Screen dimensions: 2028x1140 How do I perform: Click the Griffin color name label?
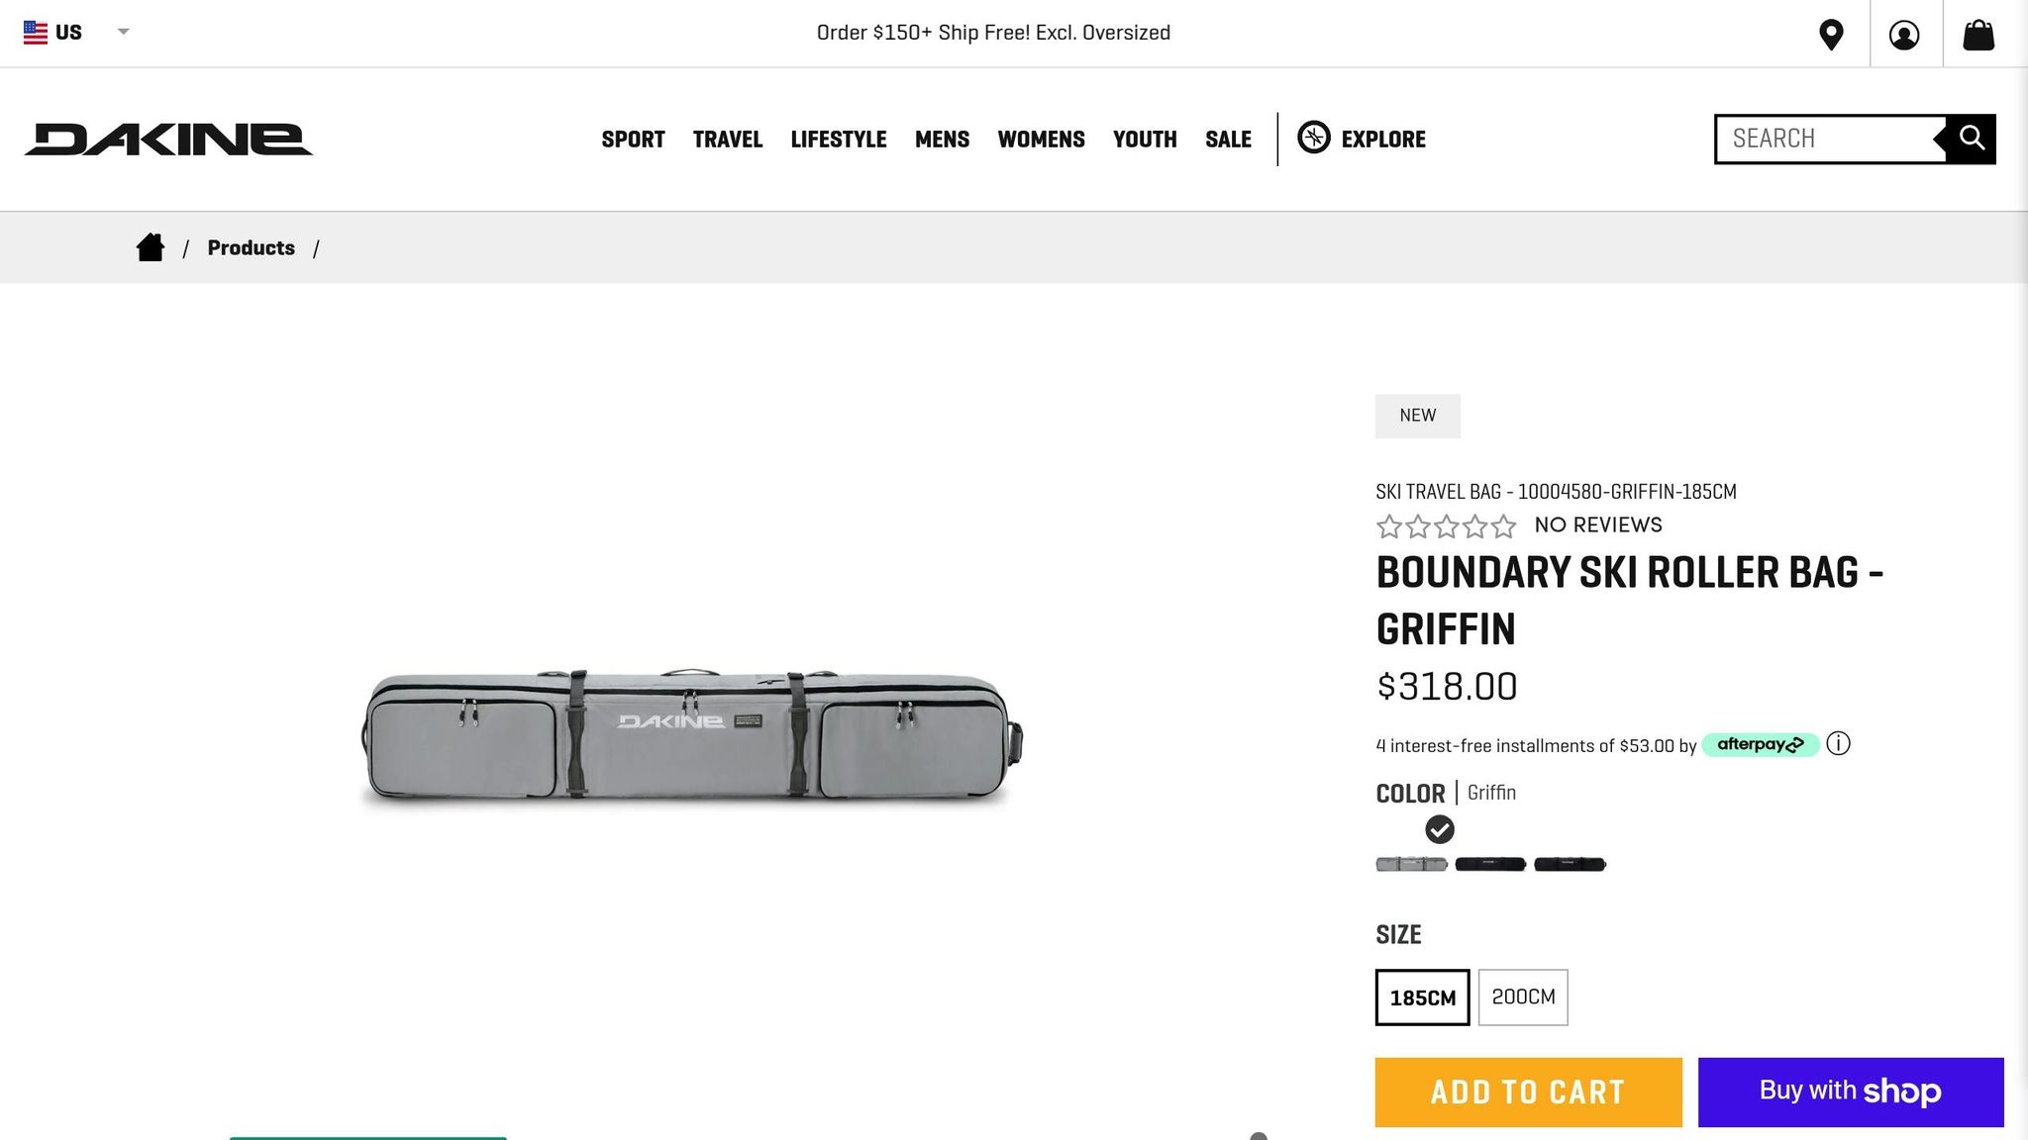1491,793
